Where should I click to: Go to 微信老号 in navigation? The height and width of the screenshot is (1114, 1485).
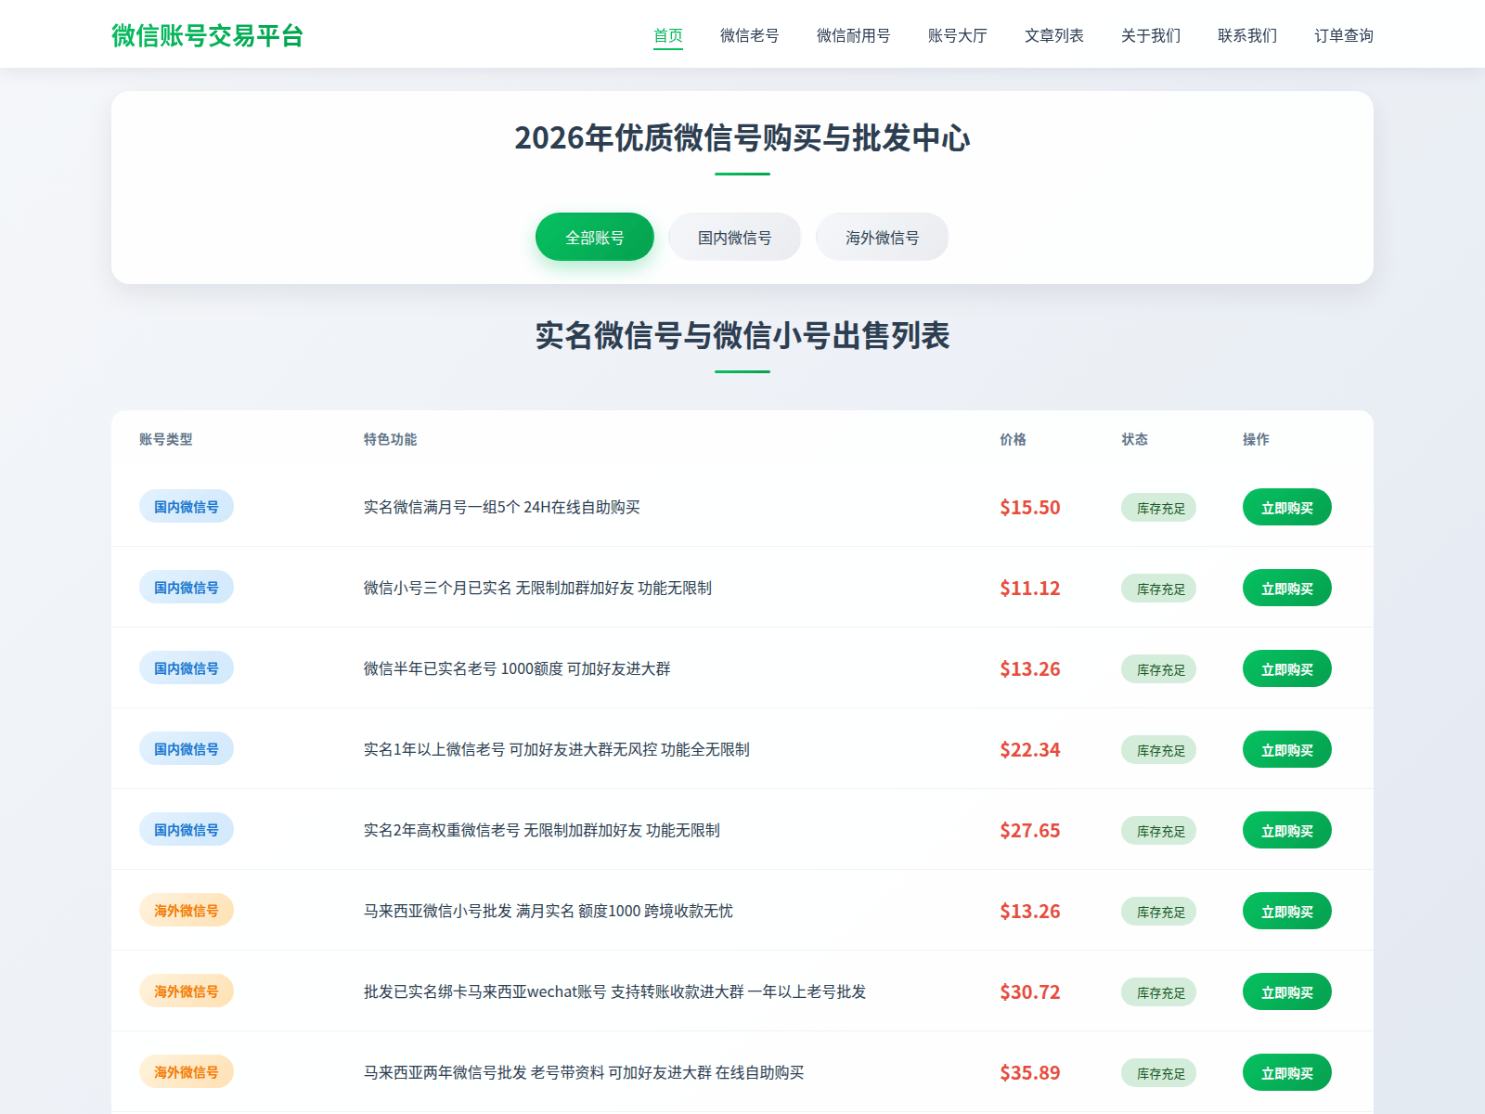coord(749,35)
